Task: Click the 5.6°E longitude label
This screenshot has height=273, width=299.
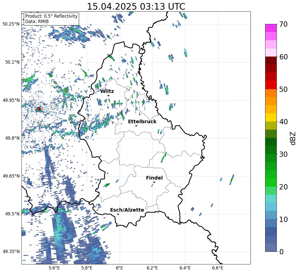Action: [x=54, y=268]
